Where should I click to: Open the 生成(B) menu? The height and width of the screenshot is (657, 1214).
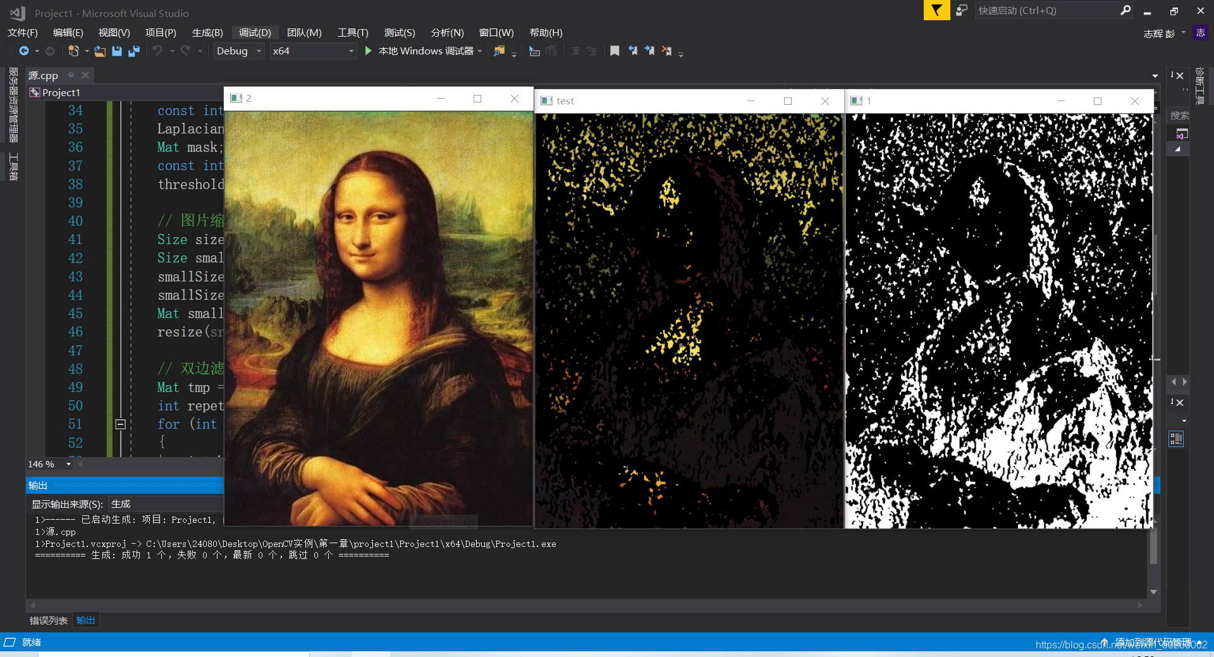[207, 33]
